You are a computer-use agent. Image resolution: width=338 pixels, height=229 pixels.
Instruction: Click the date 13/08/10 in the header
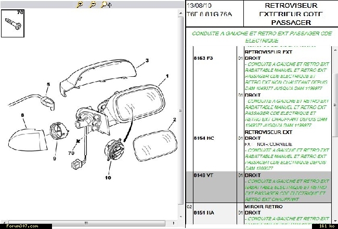pos(199,5)
